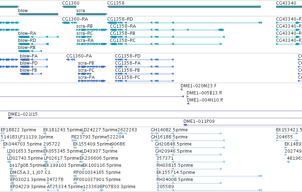Select transcript blow-RB
The width and height of the screenshot is (302, 192).
(x=30, y=51)
